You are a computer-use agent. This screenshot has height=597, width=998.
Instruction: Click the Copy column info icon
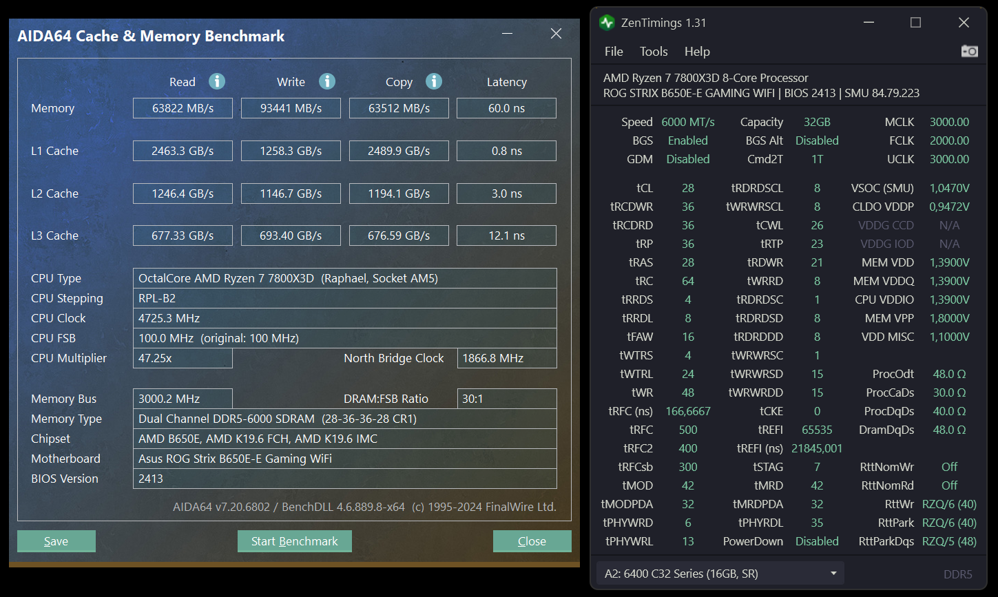coord(434,81)
